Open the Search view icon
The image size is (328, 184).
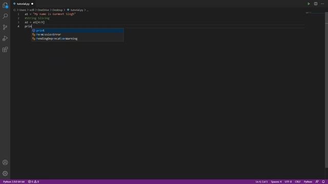click(5, 16)
